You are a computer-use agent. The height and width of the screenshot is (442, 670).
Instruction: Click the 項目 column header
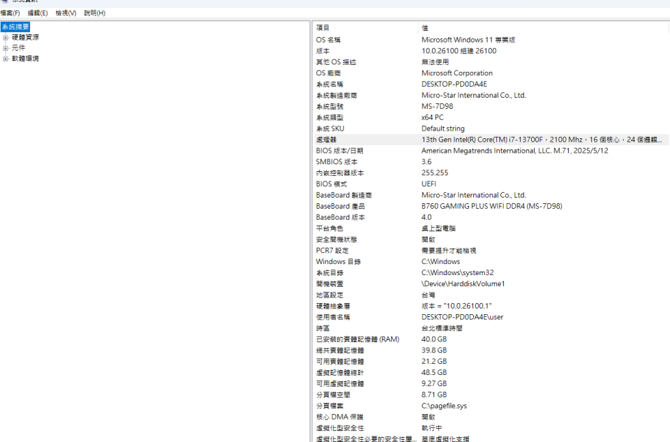point(323,28)
